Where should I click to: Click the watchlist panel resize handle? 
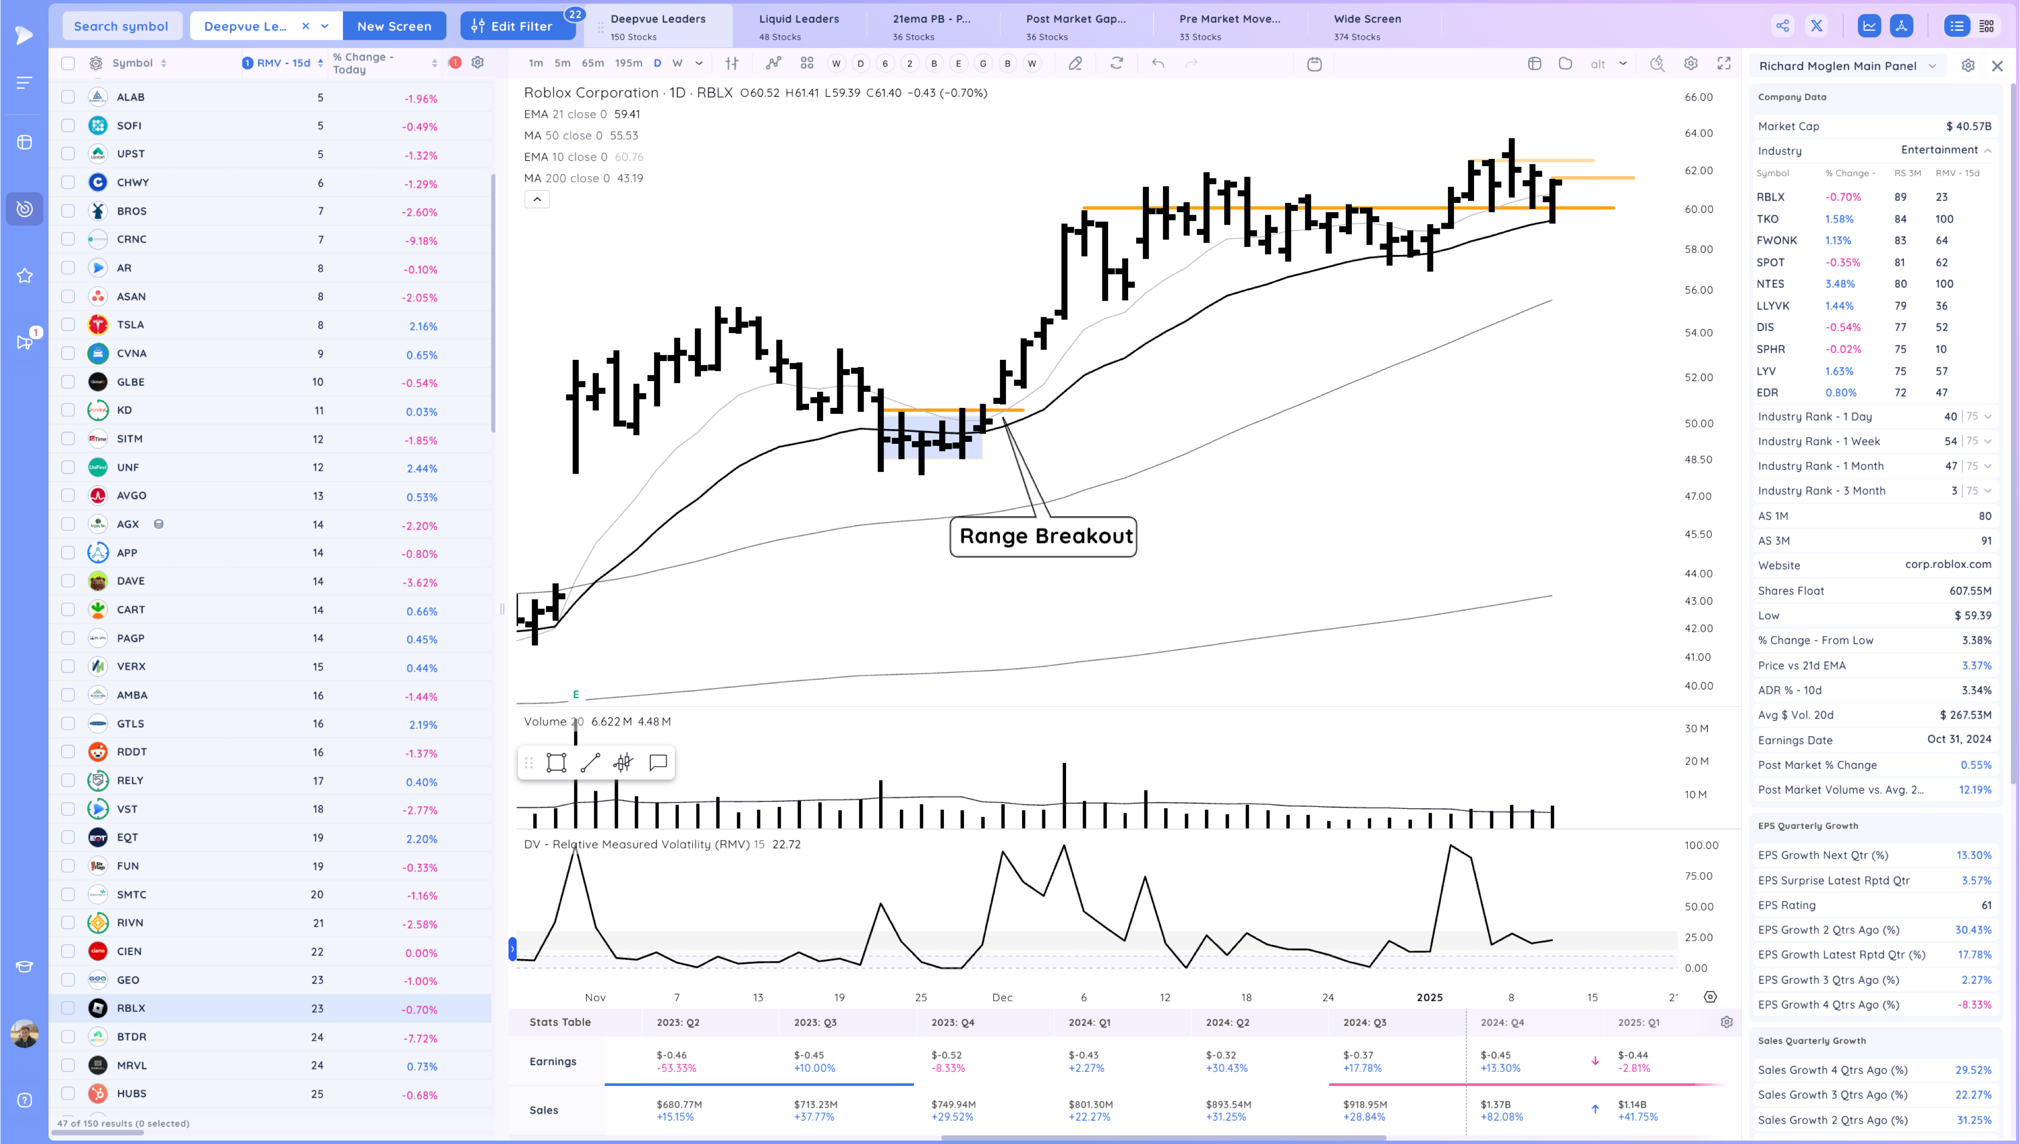pyautogui.click(x=501, y=609)
